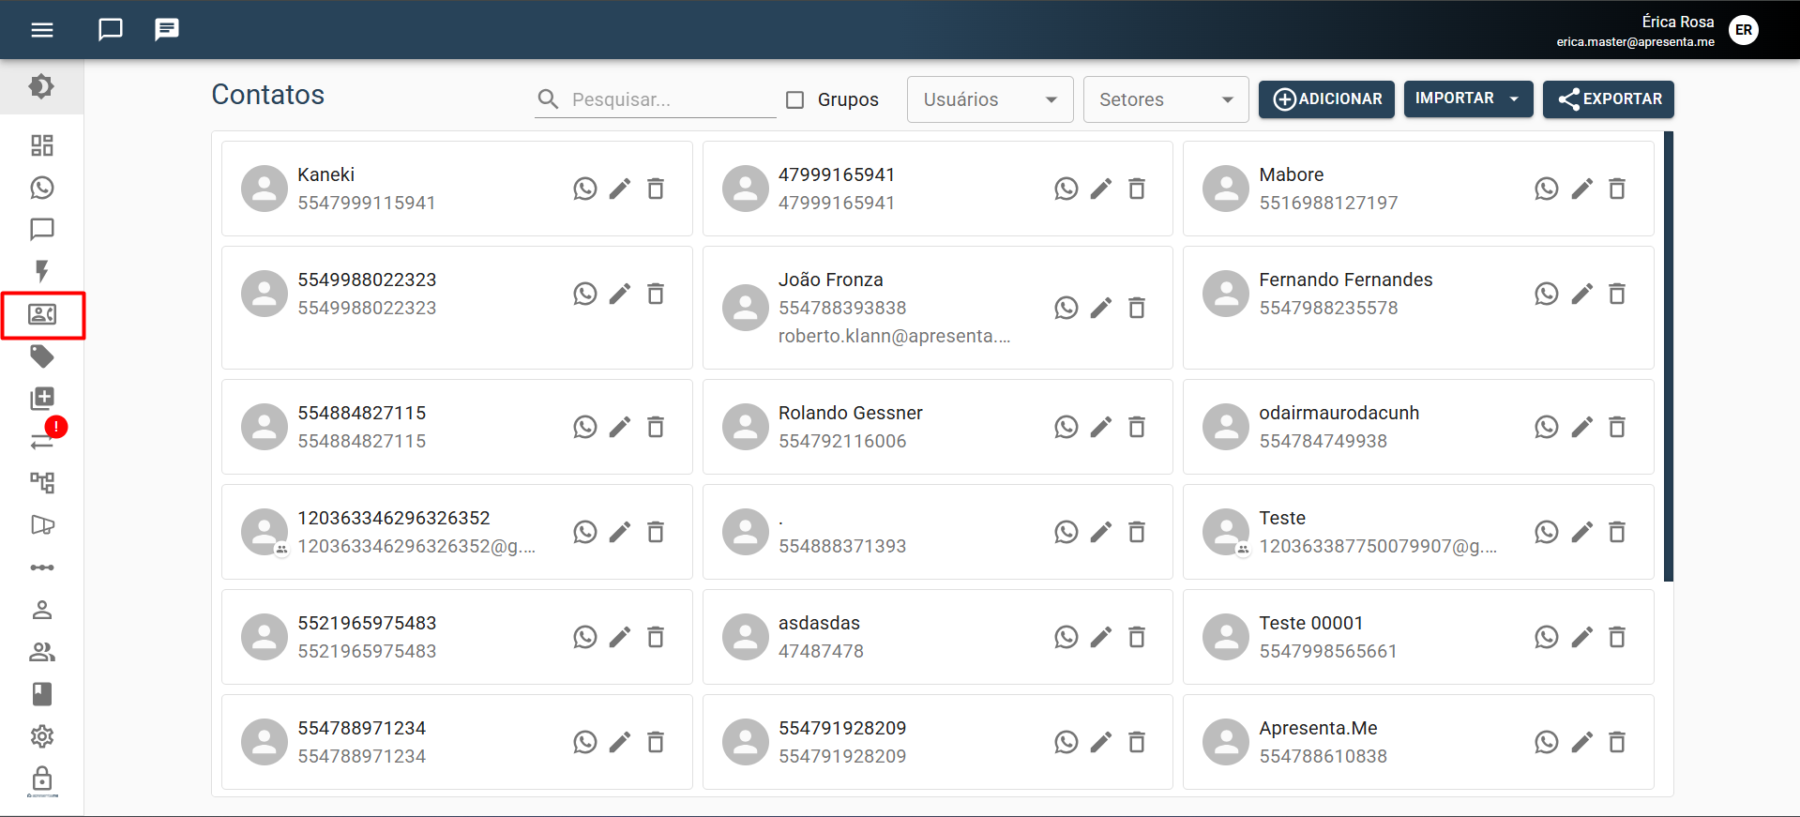Open WhatsApp connections in sidebar
This screenshot has height=817, width=1800.
coord(42,188)
